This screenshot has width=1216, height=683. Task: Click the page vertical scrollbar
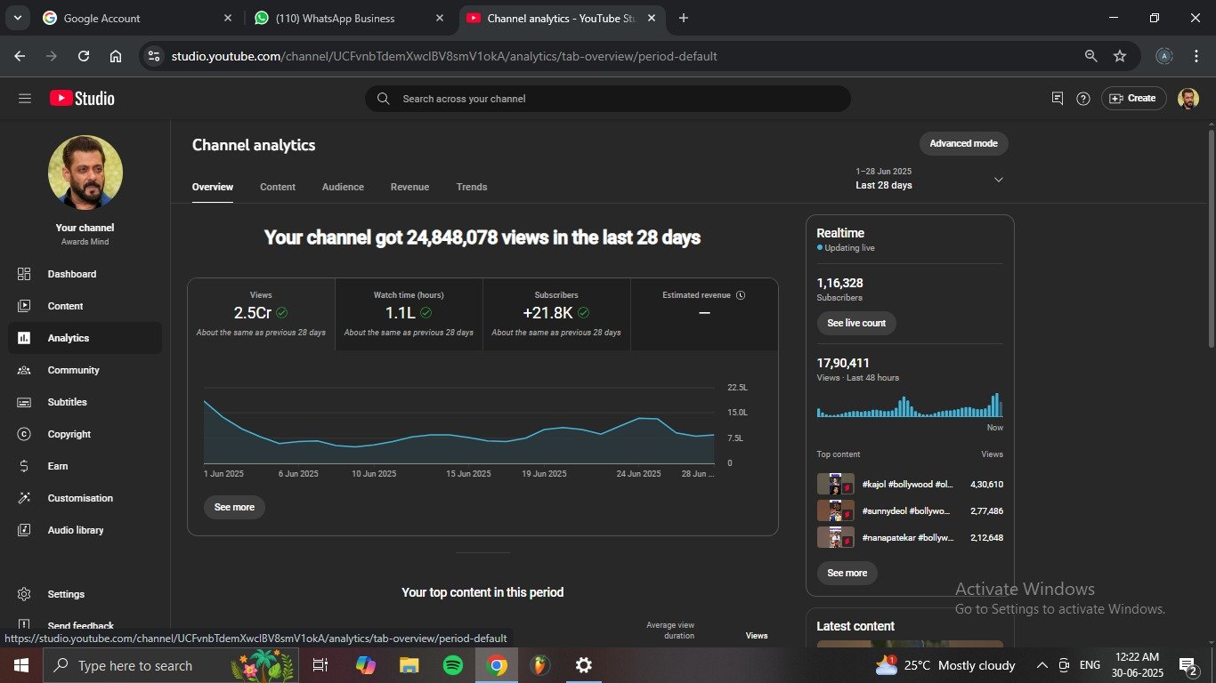coord(1211,238)
